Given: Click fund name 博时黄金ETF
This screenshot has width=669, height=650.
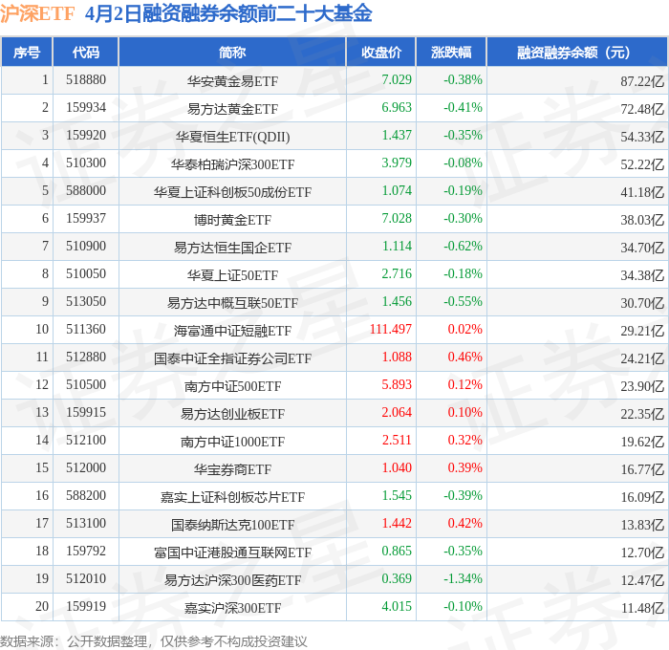Looking at the screenshot, I should (232, 220).
